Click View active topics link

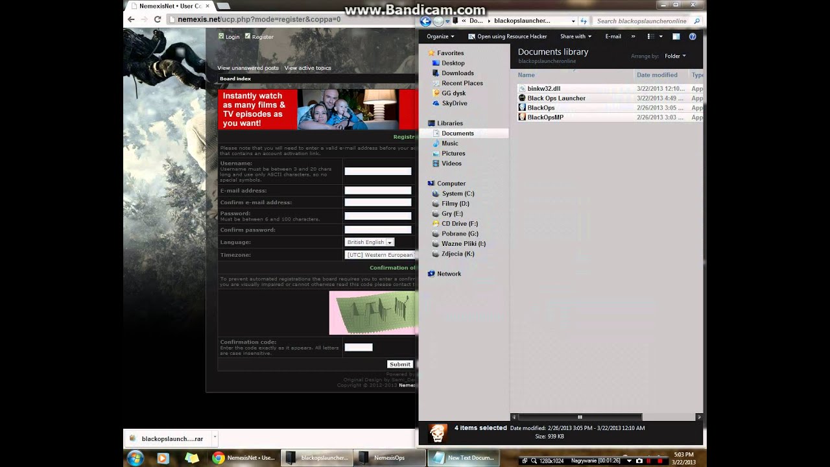pos(307,68)
